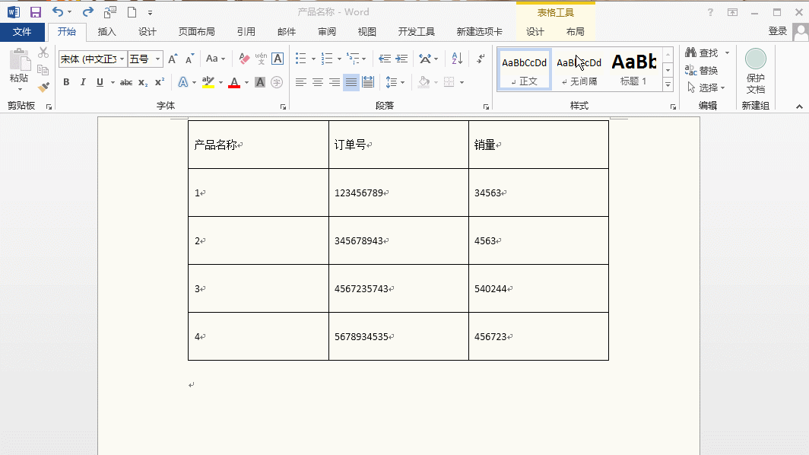Open the 插入 ribbon tab

tap(107, 32)
